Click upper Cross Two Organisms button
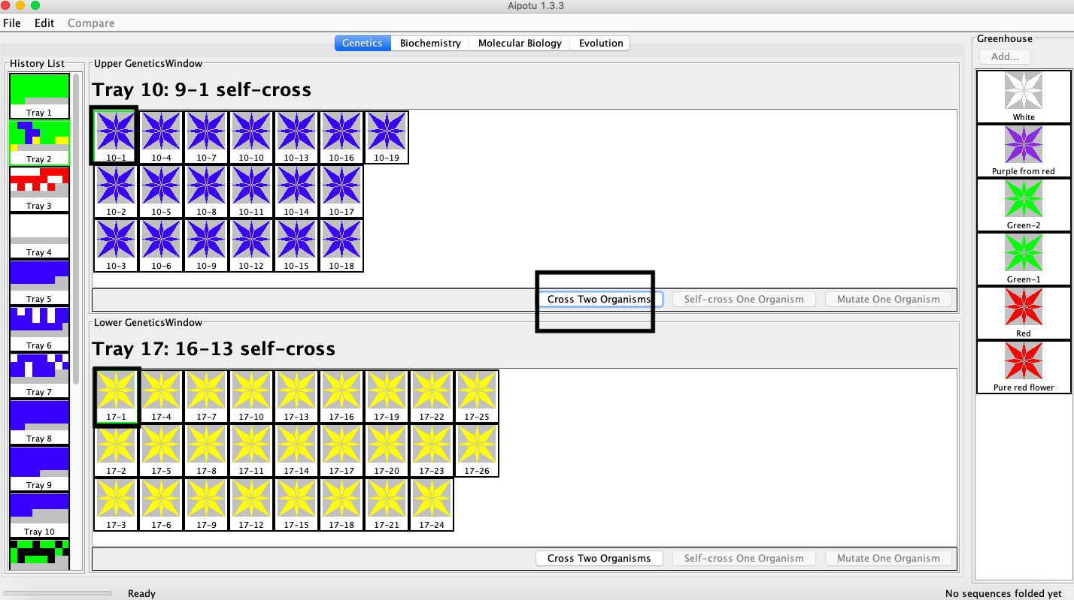Screen dimensions: 1074x600 [x=599, y=299]
